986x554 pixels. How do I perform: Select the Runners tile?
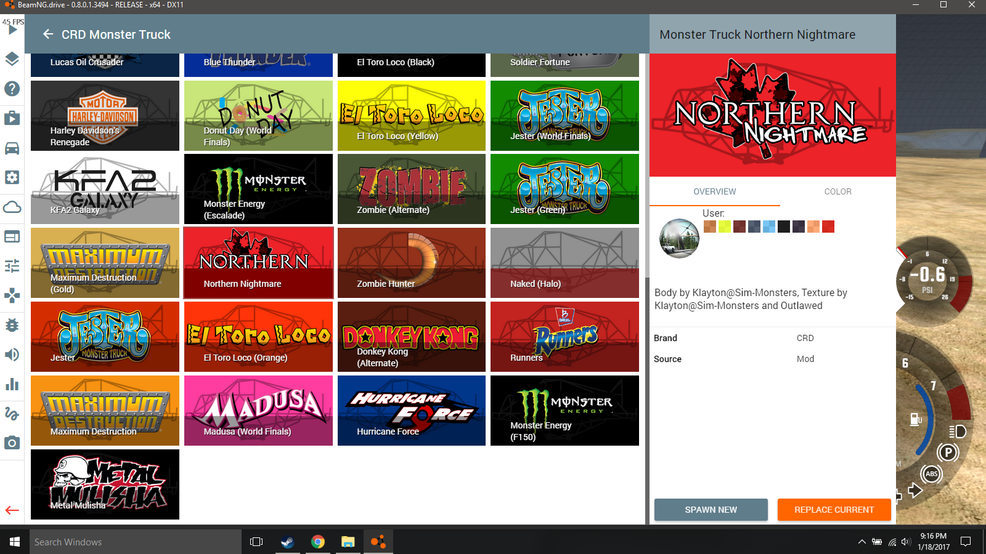564,337
